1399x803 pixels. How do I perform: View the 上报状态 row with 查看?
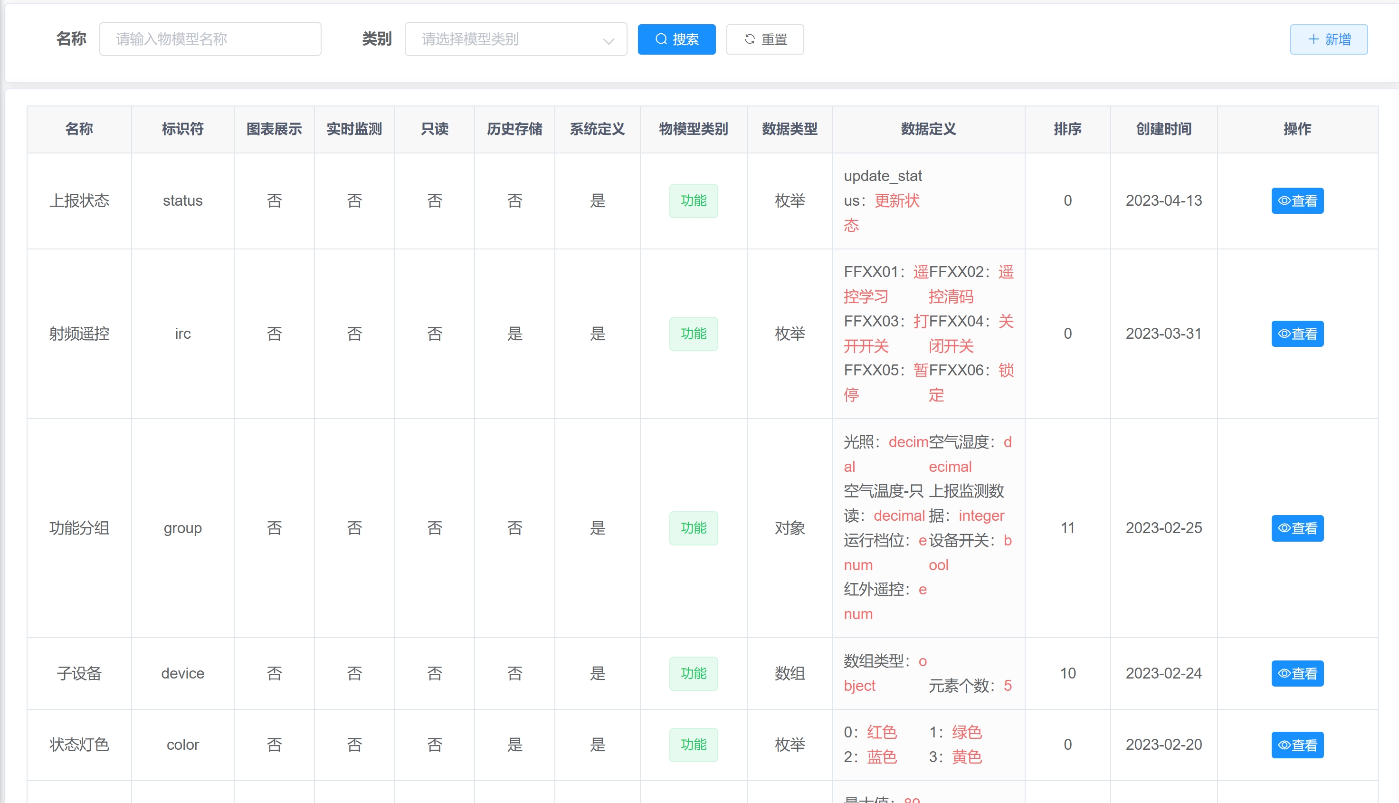pos(1297,201)
